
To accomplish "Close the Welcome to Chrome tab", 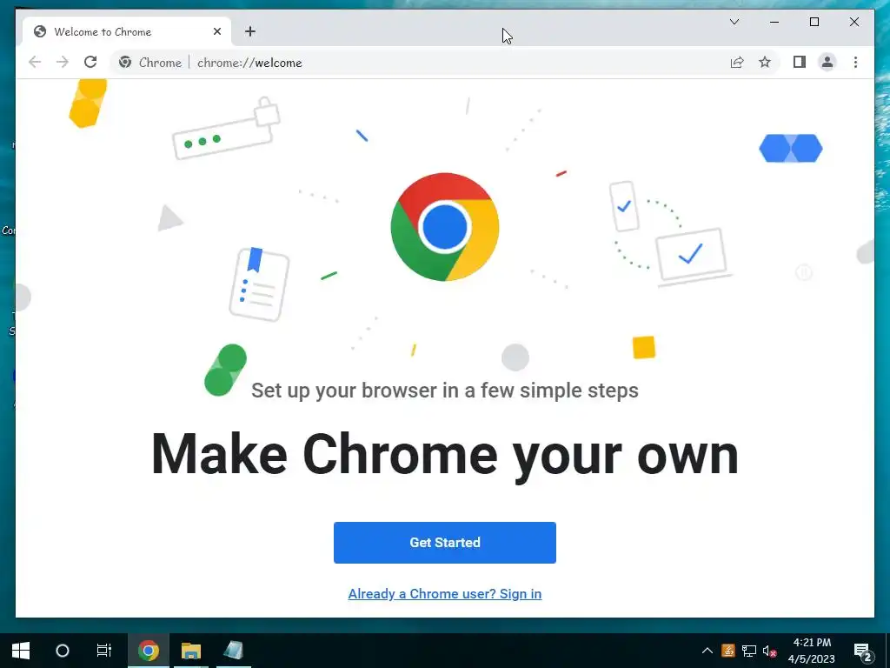I will click(x=216, y=31).
